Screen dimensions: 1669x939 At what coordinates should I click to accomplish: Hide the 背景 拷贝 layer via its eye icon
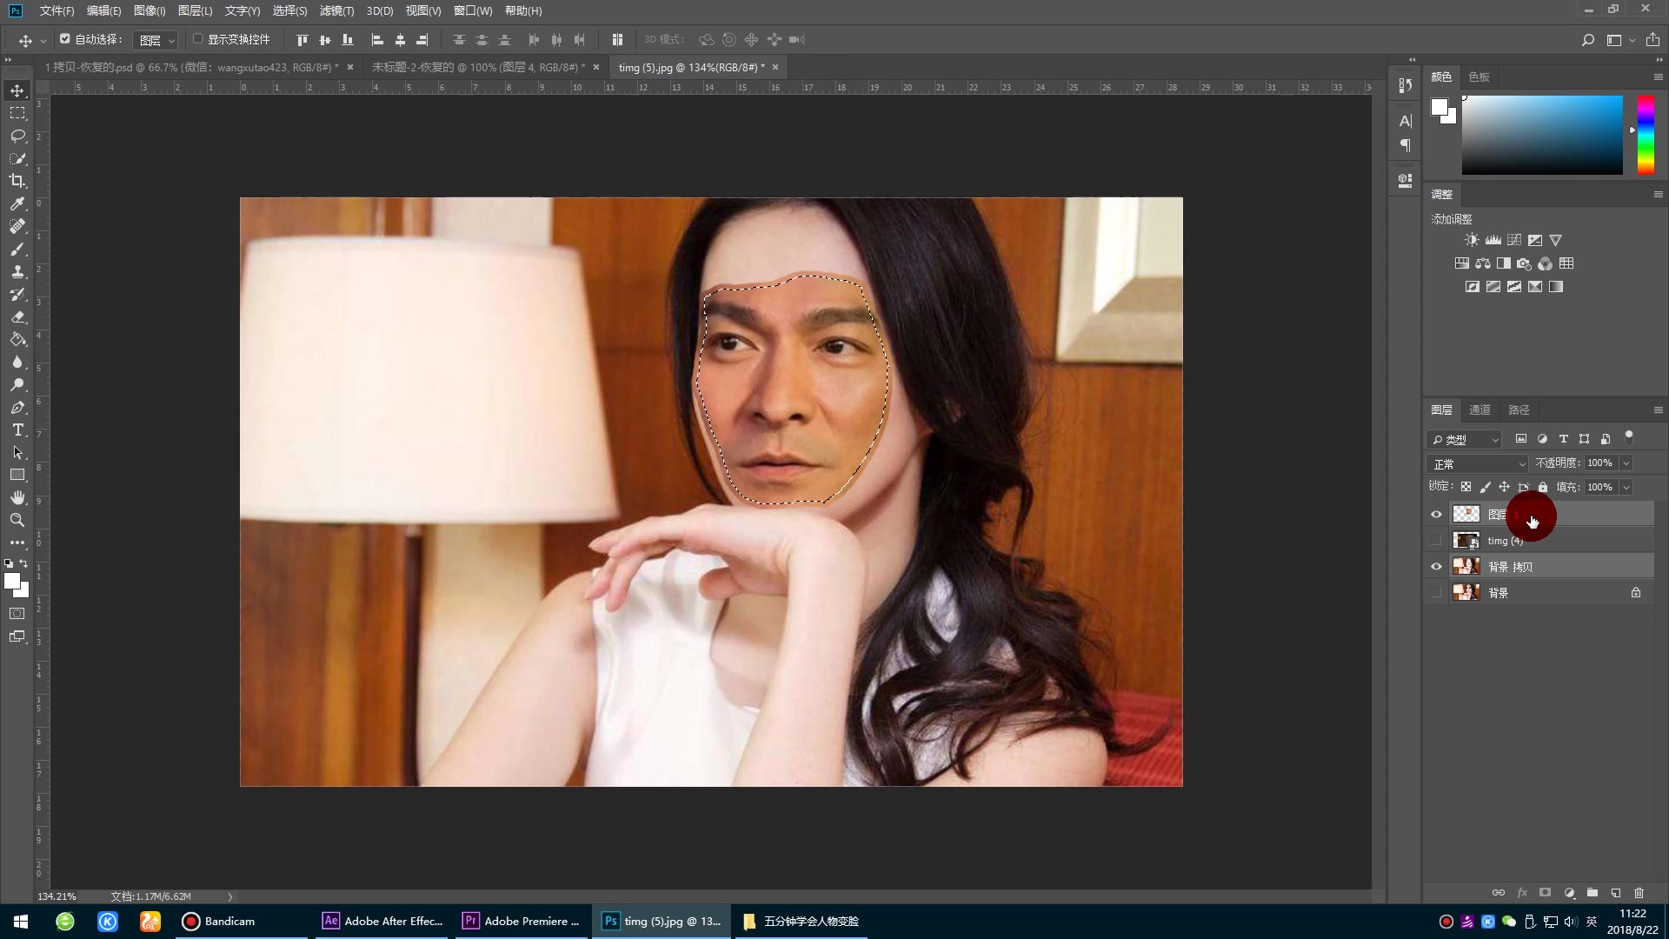click(x=1436, y=567)
